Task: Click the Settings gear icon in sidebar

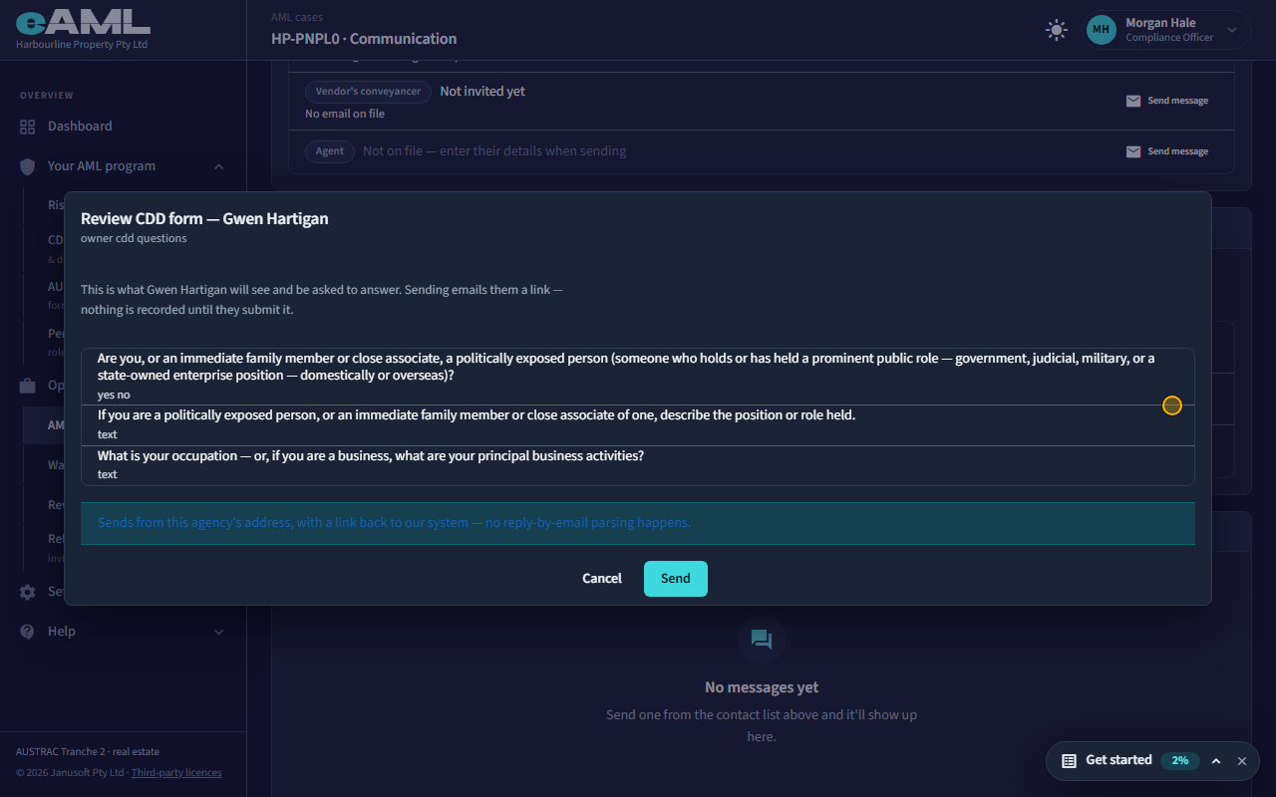Action: (27, 592)
